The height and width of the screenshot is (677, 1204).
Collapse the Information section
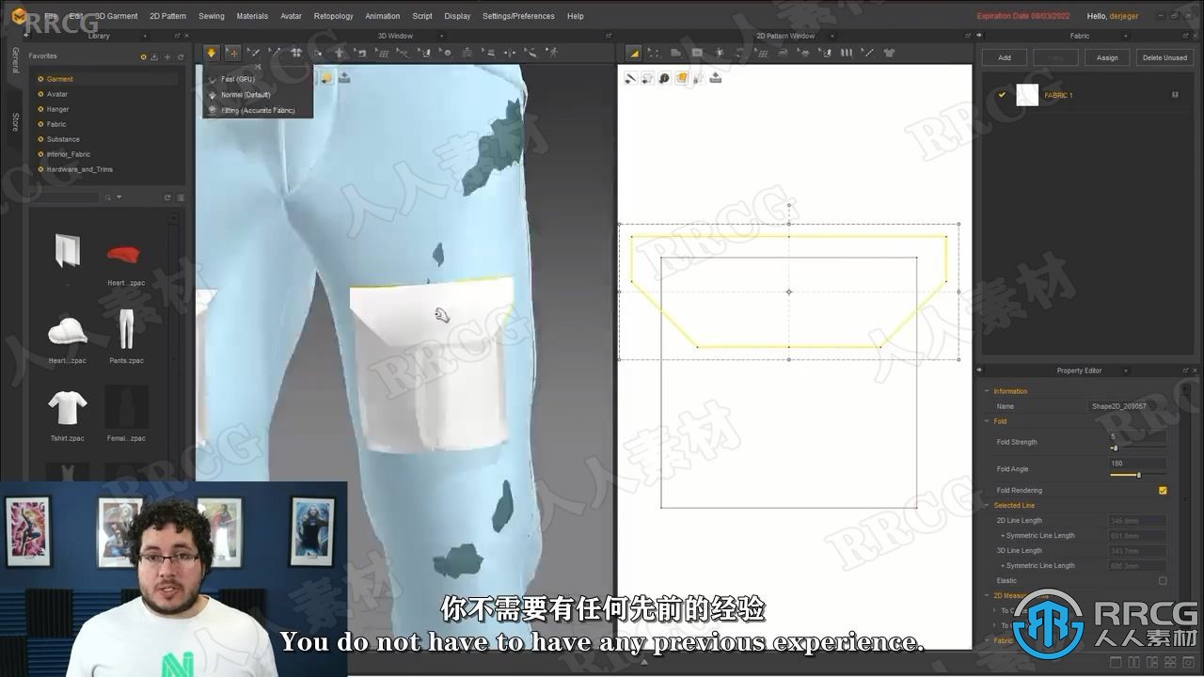tap(987, 391)
